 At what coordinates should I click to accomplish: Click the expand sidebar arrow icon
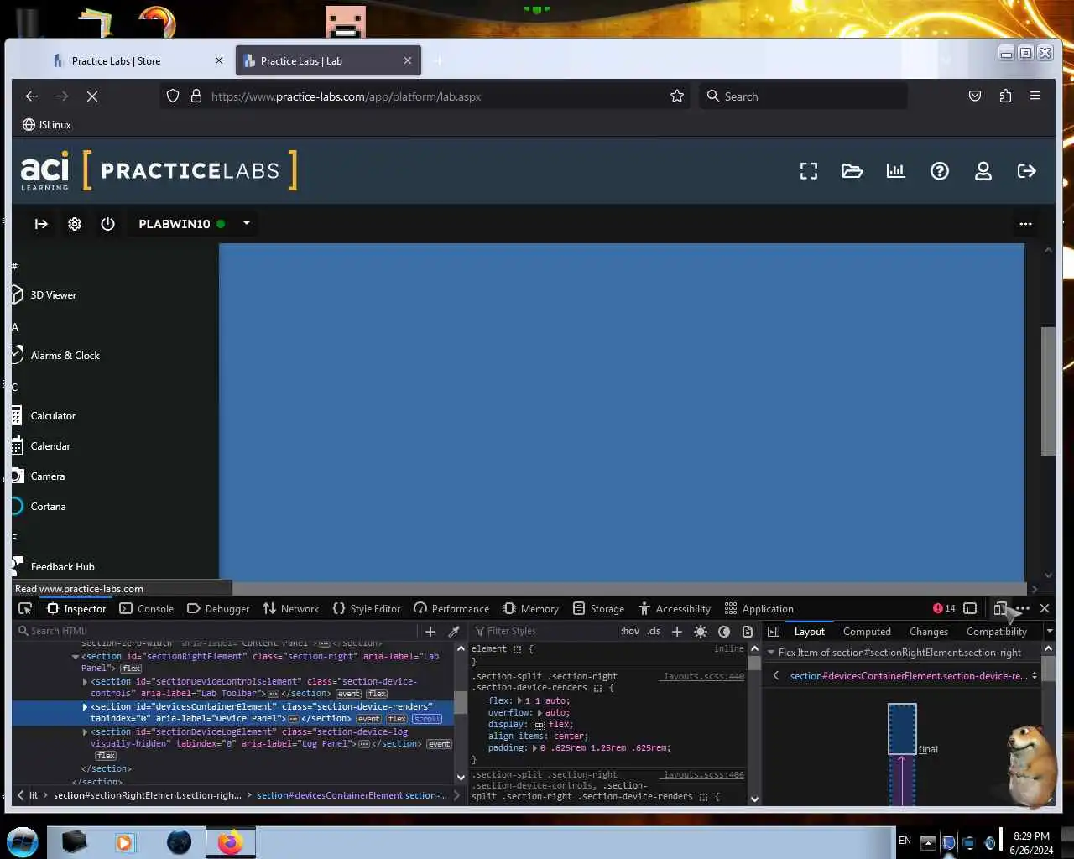pyautogui.click(x=41, y=224)
